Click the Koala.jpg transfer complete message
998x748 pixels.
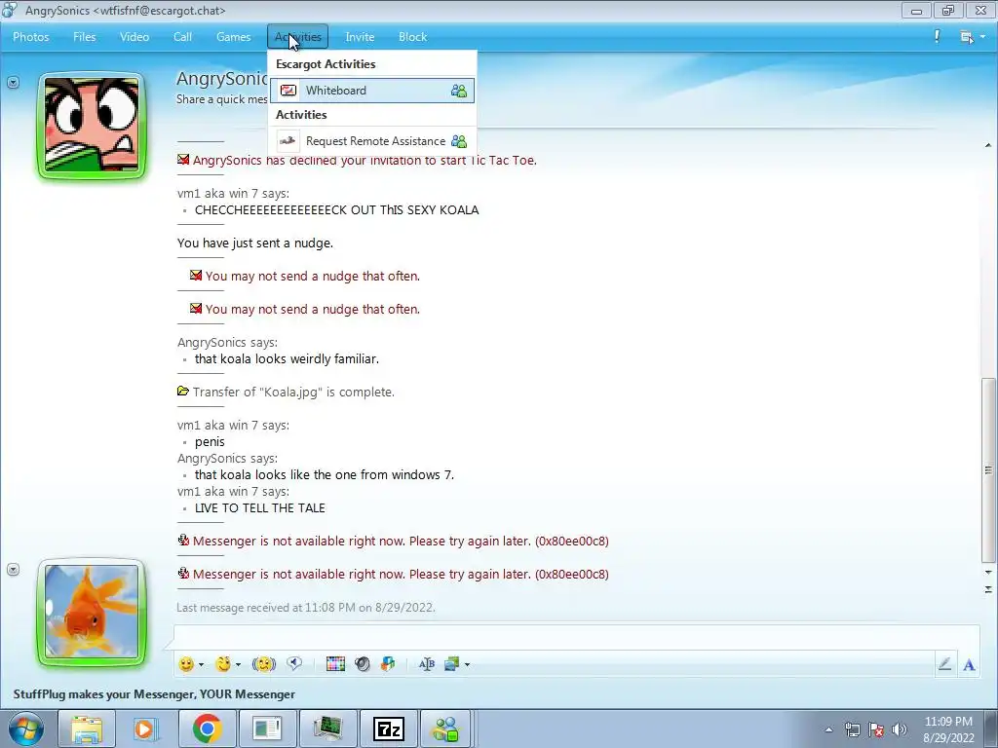[x=293, y=392]
